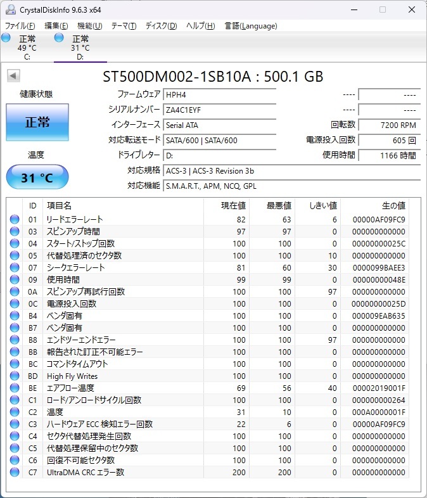Click status circle for ID 03 スピンアップ時間
The image size is (427, 498).
[15, 231]
